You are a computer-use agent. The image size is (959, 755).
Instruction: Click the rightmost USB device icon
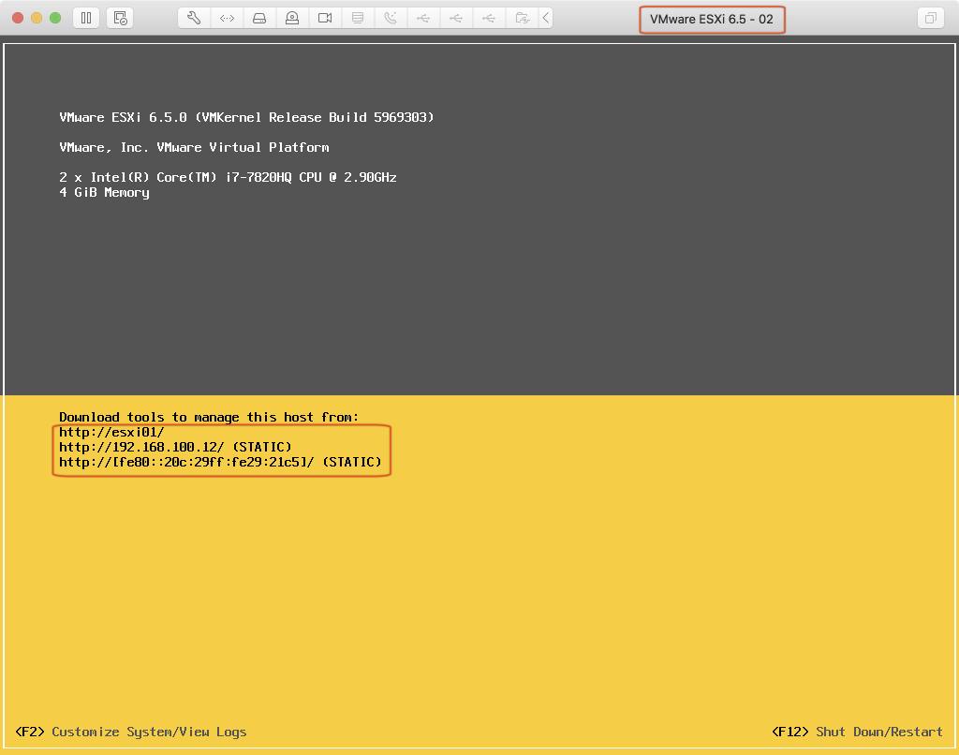[x=489, y=18]
